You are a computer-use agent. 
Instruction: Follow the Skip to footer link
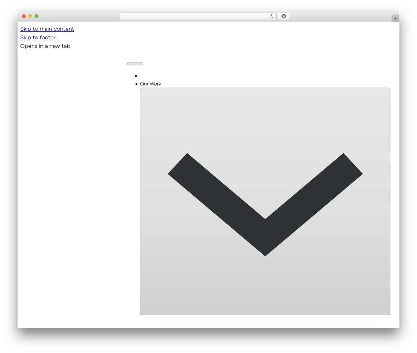coord(38,37)
